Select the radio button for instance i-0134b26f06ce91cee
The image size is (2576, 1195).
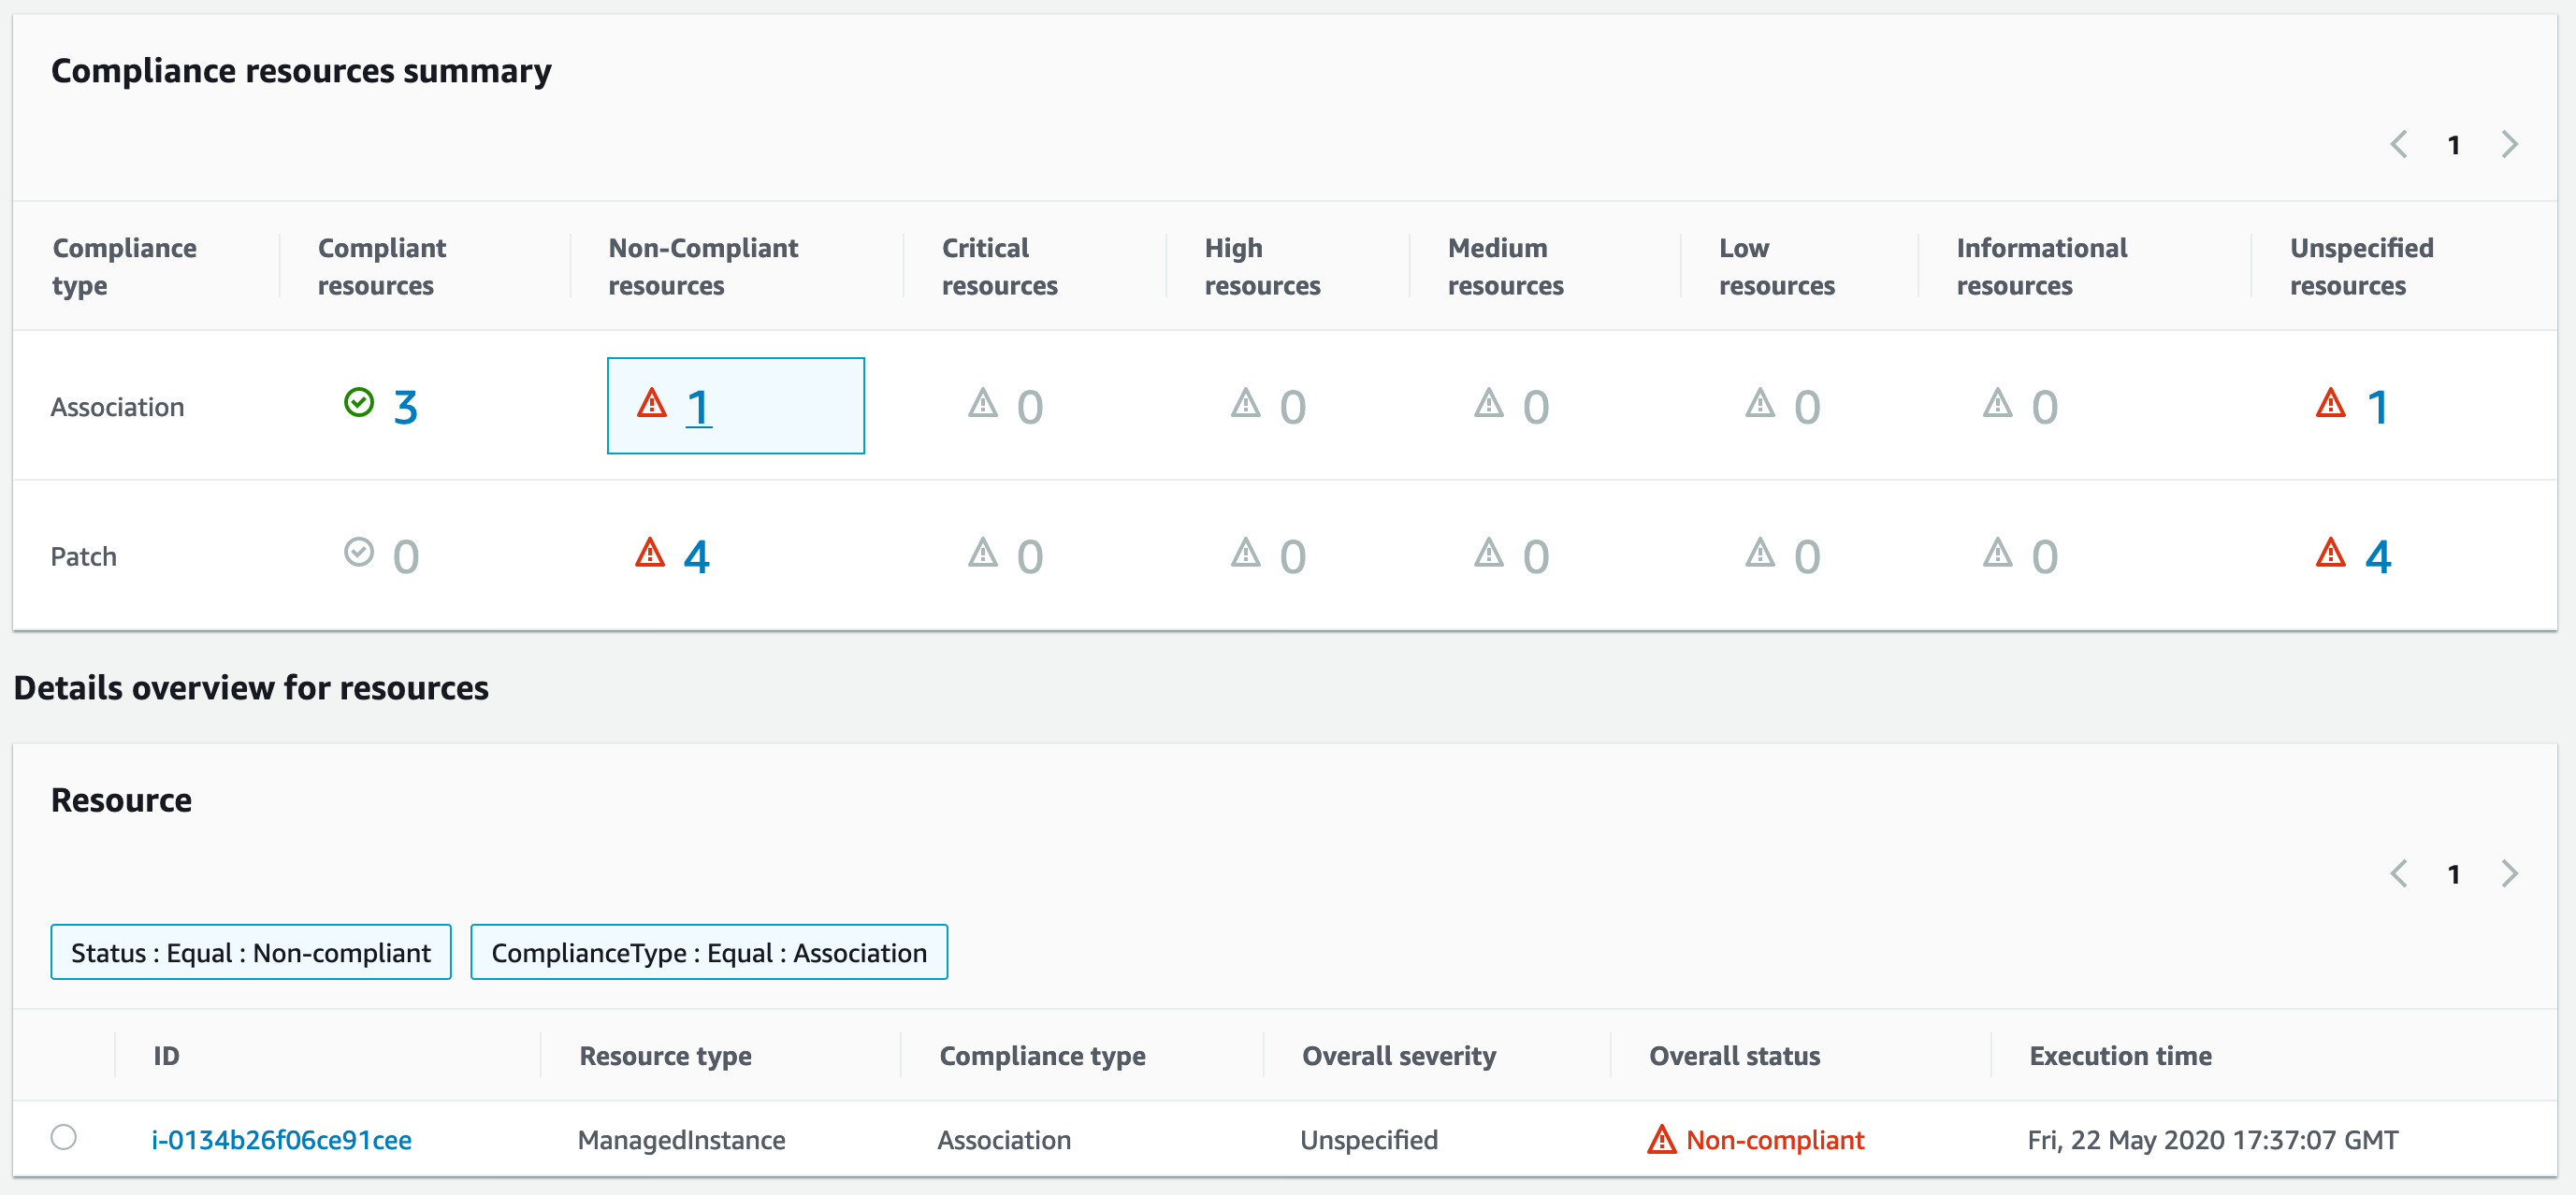(65, 1138)
